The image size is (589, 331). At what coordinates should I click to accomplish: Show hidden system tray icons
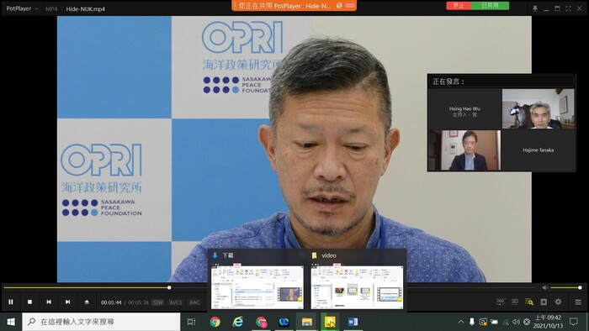(461, 322)
